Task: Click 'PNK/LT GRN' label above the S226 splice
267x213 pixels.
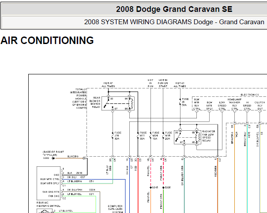Action: coord(161,173)
